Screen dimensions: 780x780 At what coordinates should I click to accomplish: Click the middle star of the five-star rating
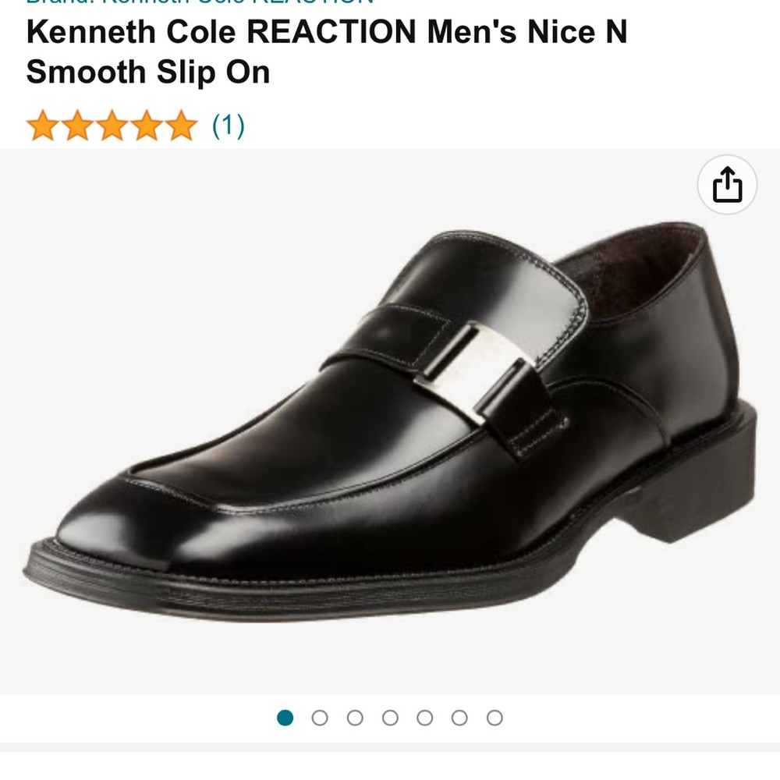[x=112, y=123]
